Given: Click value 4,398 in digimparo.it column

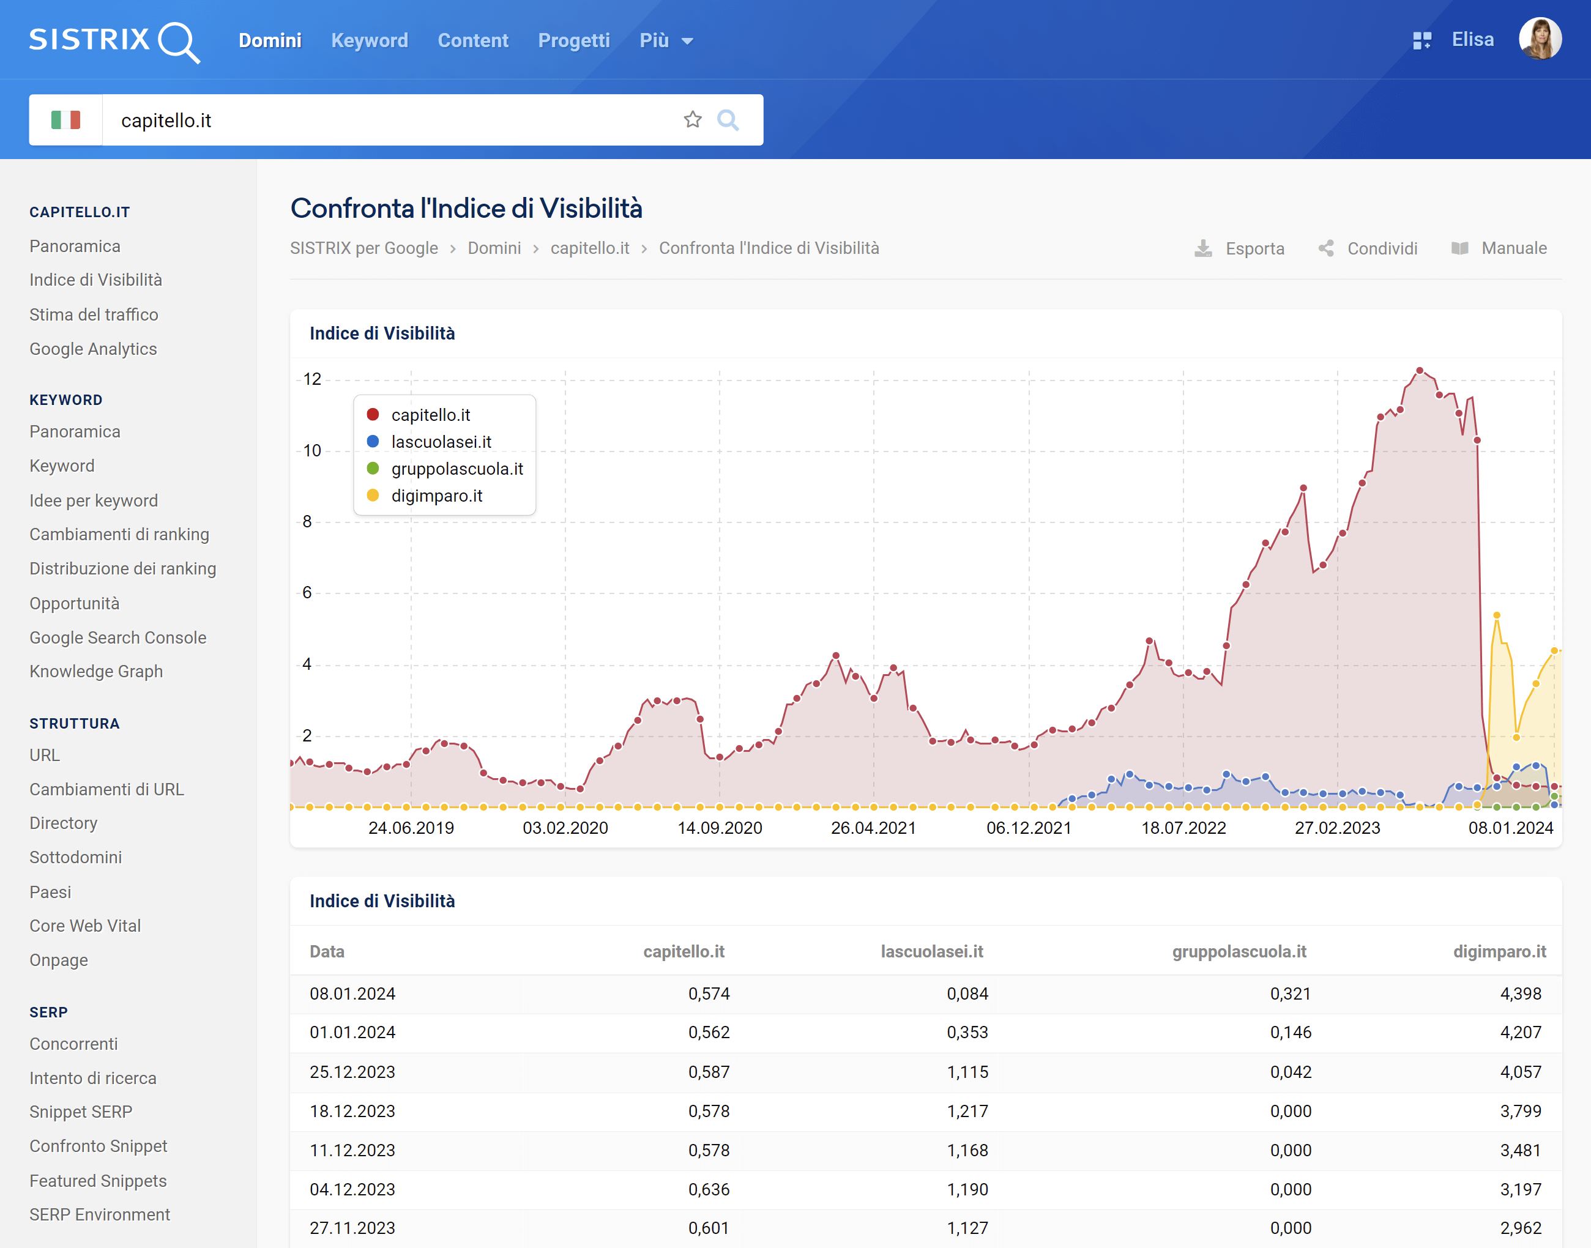Looking at the screenshot, I should point(1520,994).
